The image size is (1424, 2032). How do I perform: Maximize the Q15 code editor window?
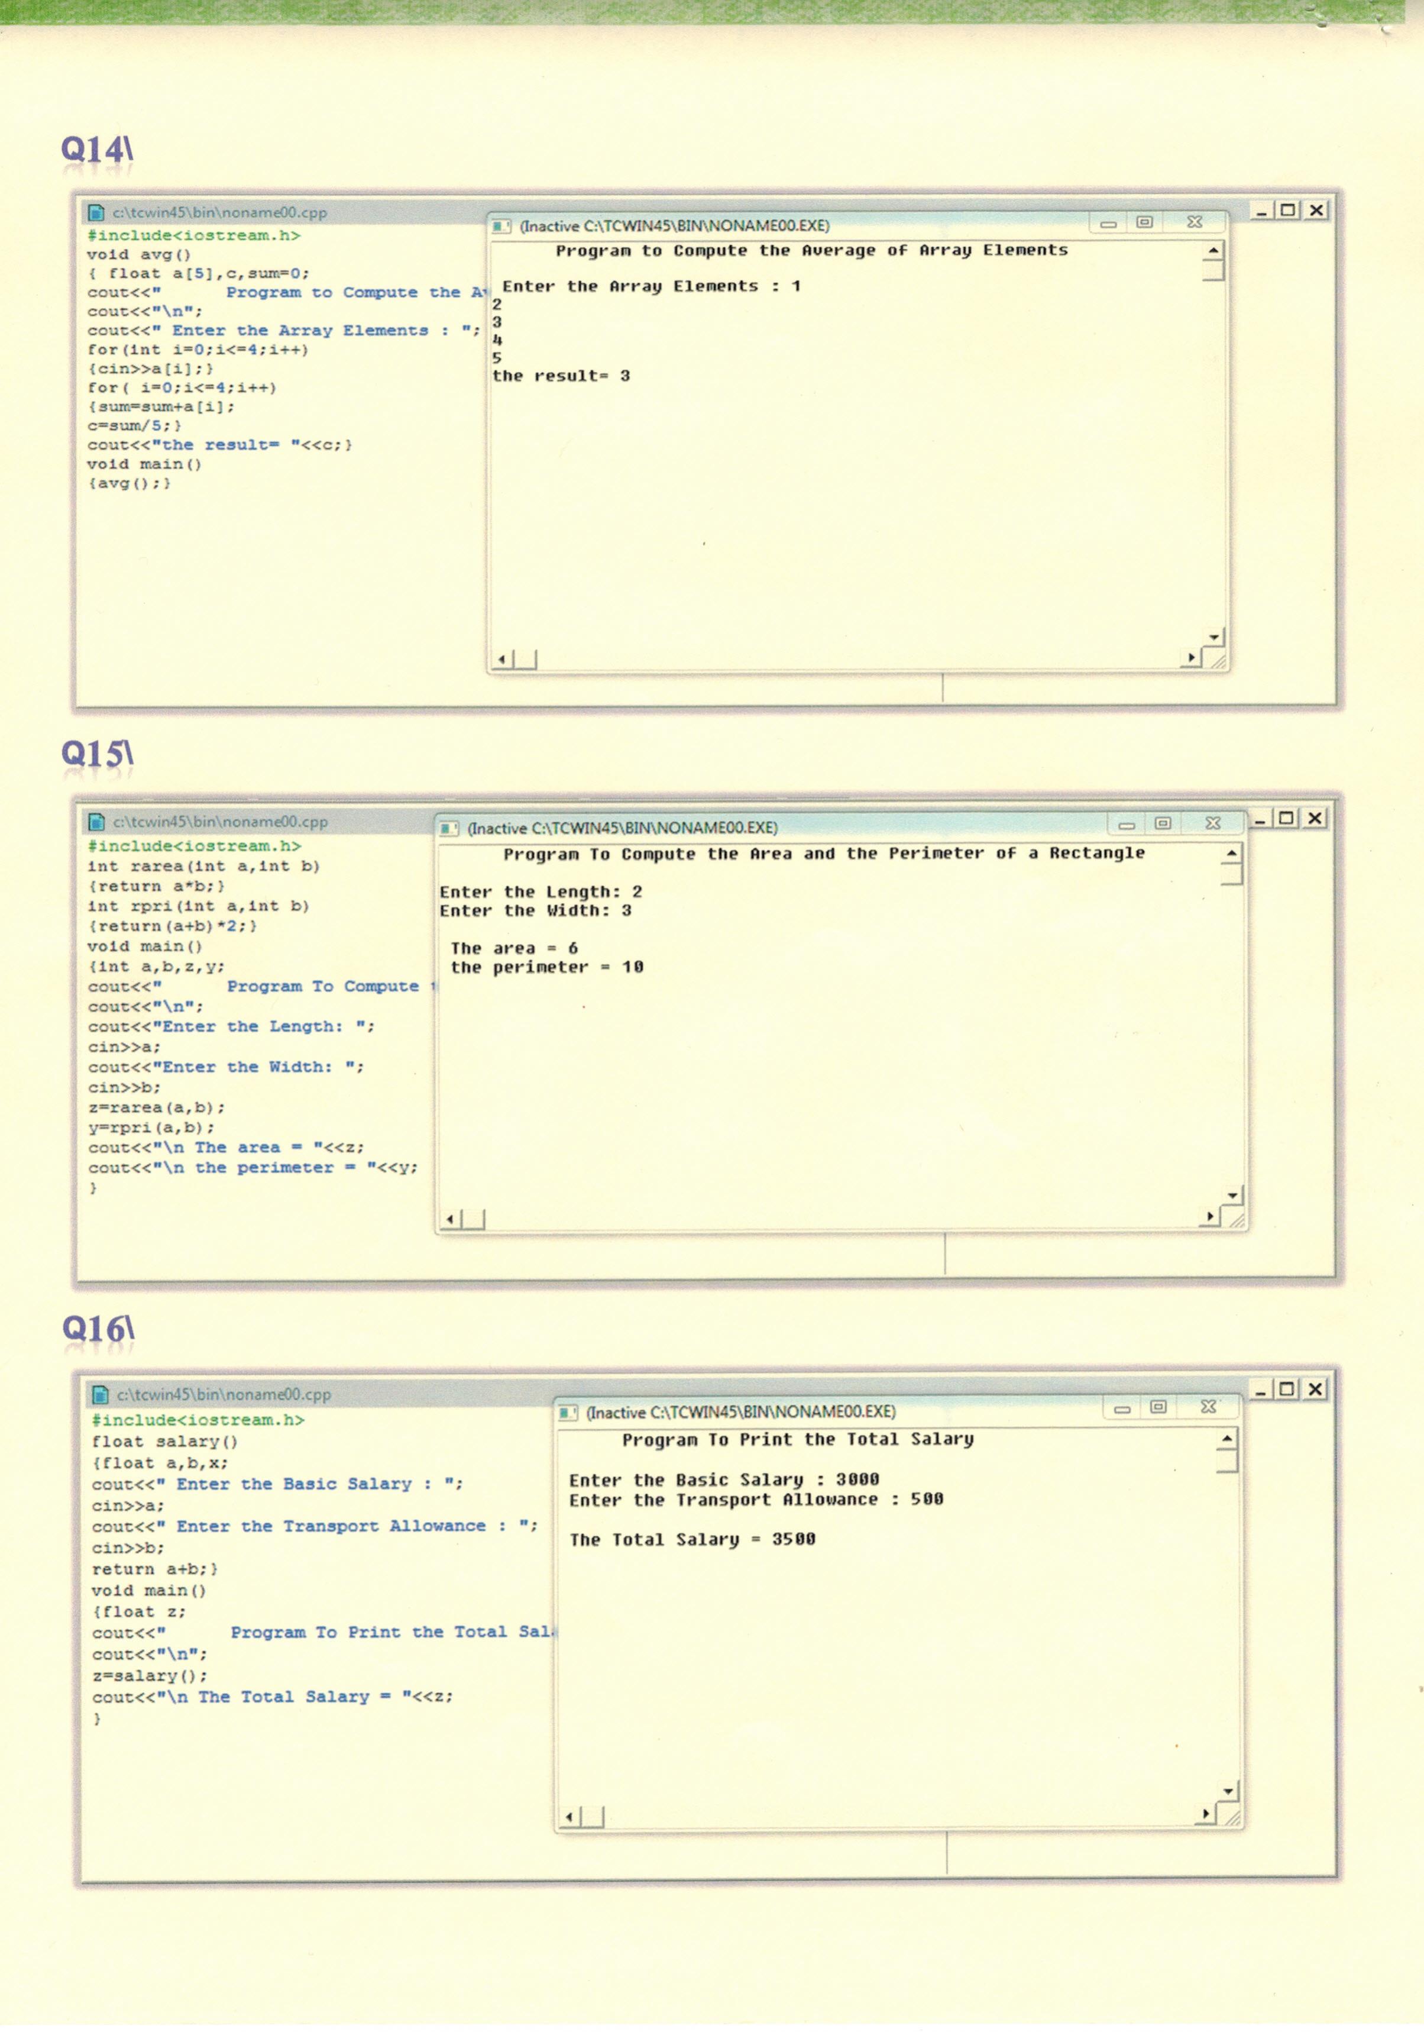1287,819
